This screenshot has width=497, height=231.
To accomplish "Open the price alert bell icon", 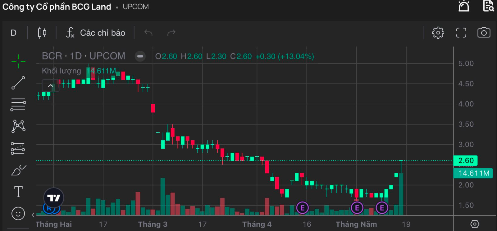I will (x=464, y=6).
